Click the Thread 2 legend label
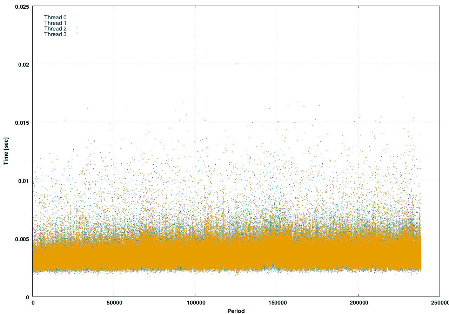Image resolution: width=449 pixels, height=314 pixels. coord(55,28)
